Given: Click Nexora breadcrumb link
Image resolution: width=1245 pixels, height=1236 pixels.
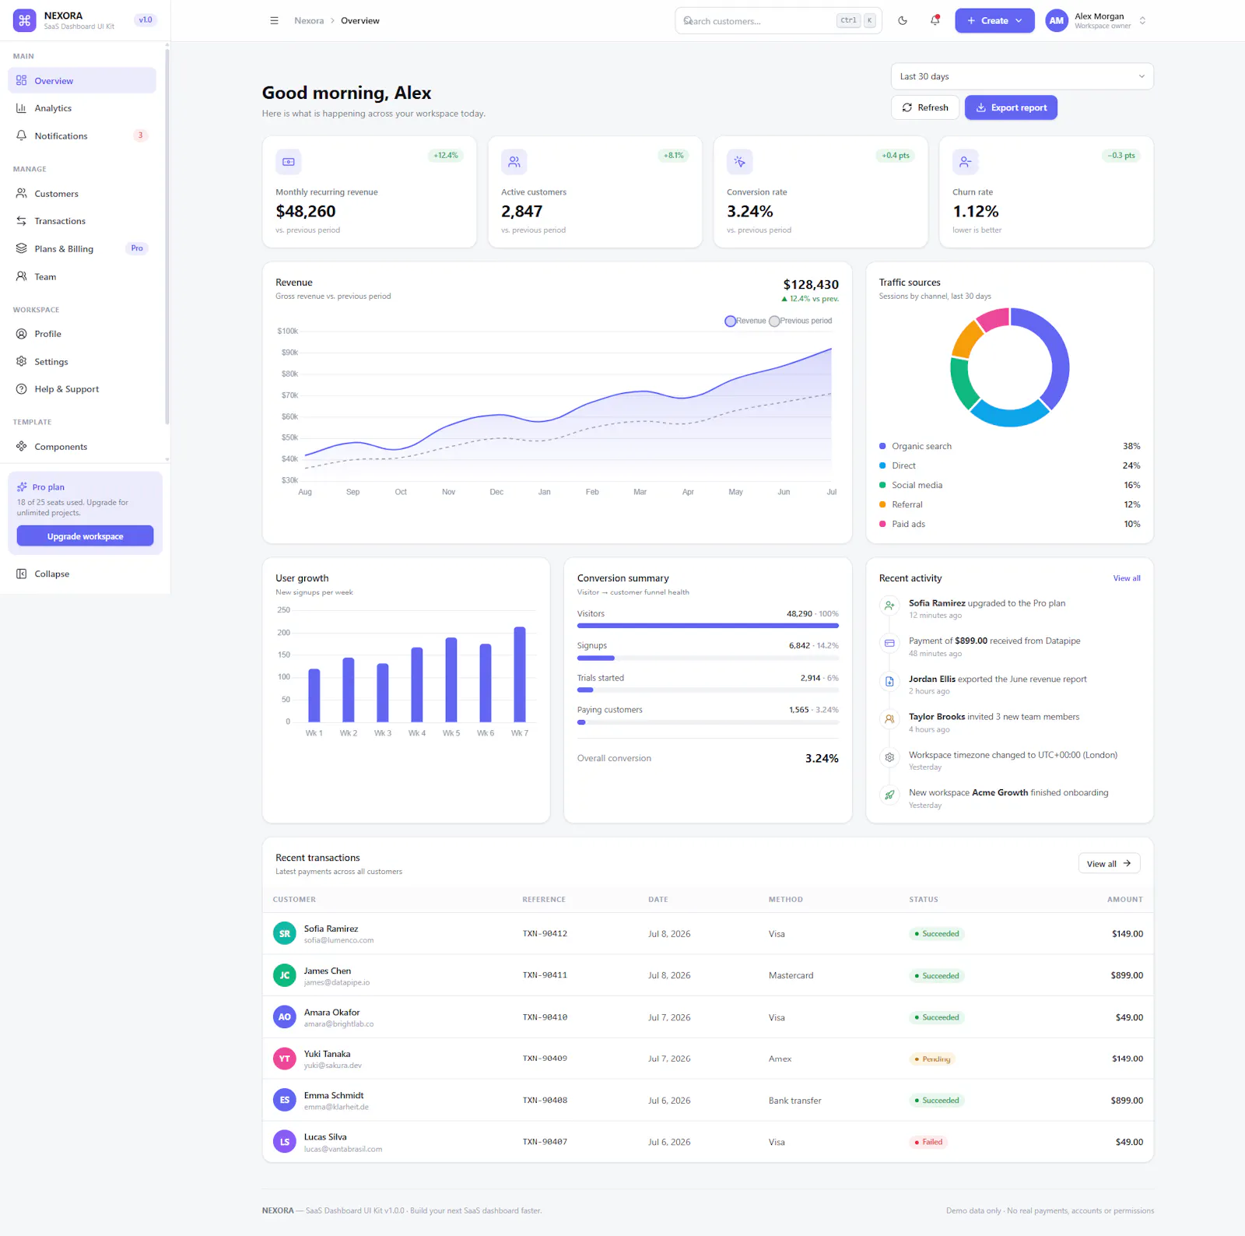Looking at the screenshot, I should point(309,21).
